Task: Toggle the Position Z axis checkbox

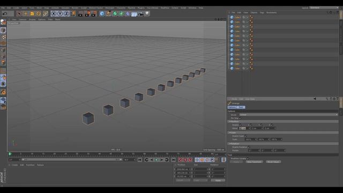Action: [272, 125]
